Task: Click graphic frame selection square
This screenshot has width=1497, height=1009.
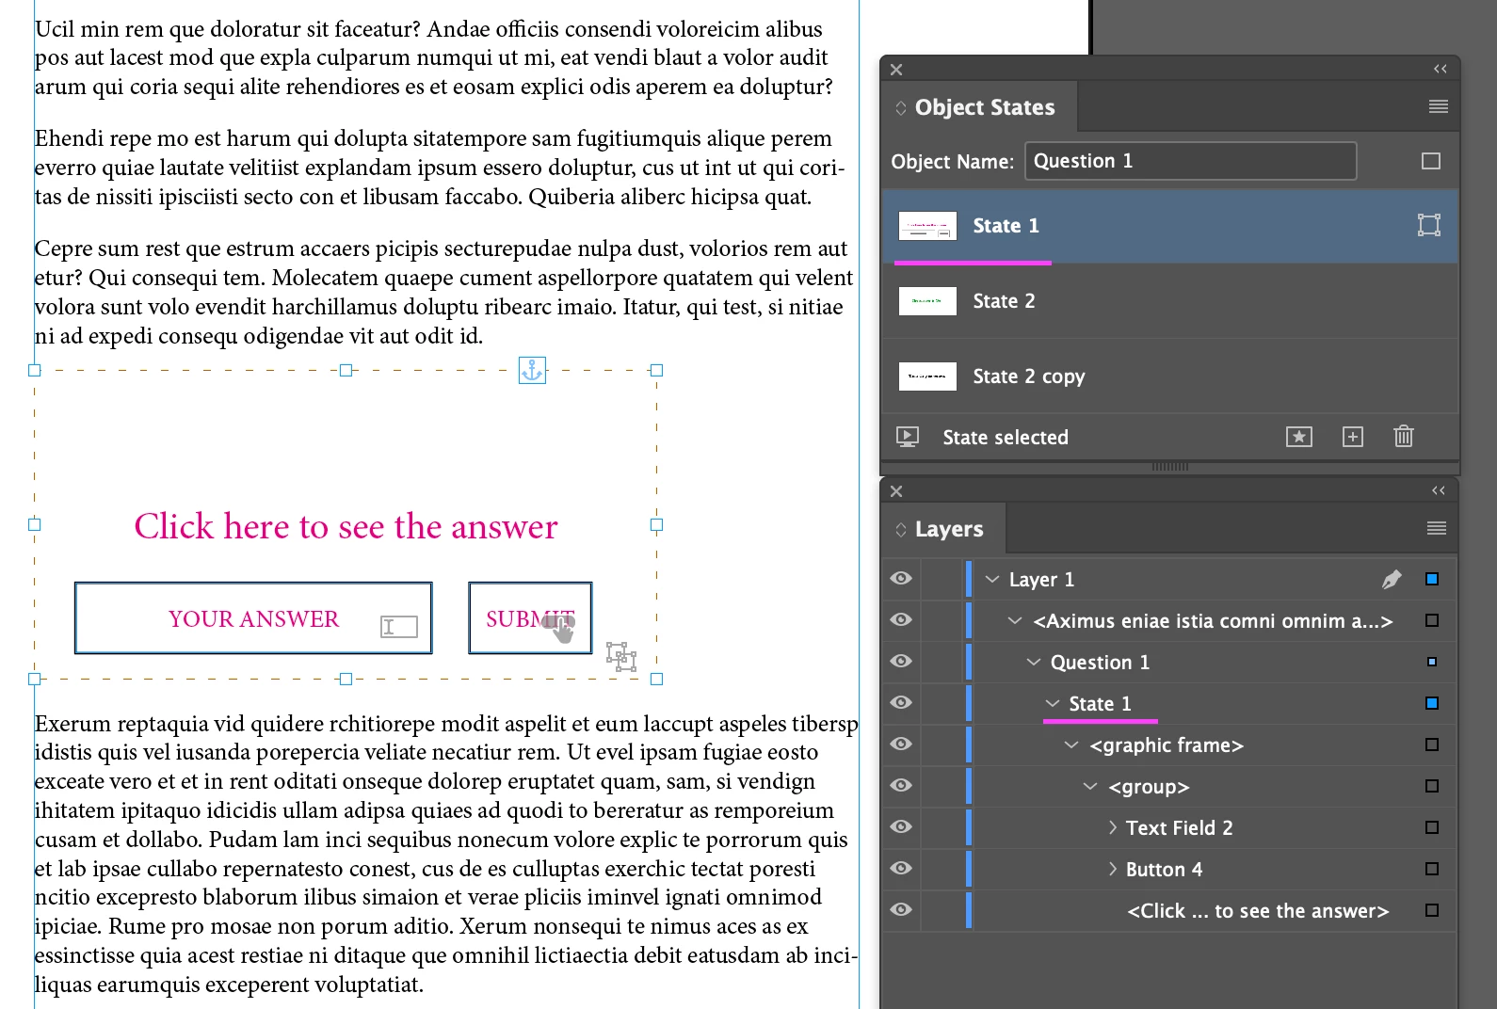Action: (x=1432, y=745)
